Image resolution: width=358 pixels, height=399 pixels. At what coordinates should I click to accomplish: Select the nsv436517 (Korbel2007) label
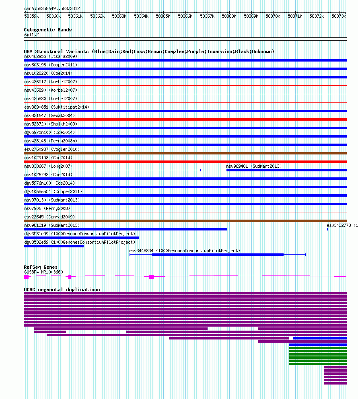pyautogui.click(x=51, y=82)
